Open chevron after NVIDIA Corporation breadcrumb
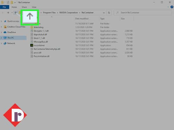 point(80,13)
